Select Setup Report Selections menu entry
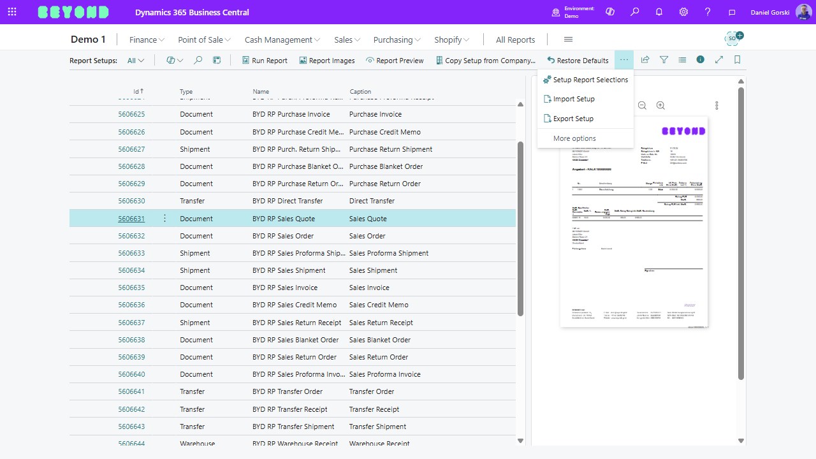Screen dimensions: 816x459 click(590, 79)
